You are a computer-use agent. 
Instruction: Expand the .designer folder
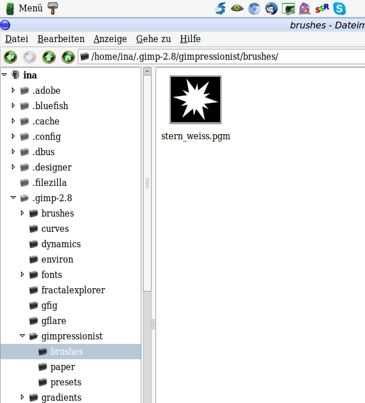(13, 167)
